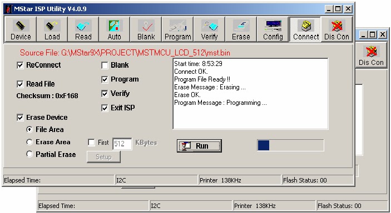The image size is (391, 213).
Task: Open the Config toolbar icon
Action: pos(273,29)
